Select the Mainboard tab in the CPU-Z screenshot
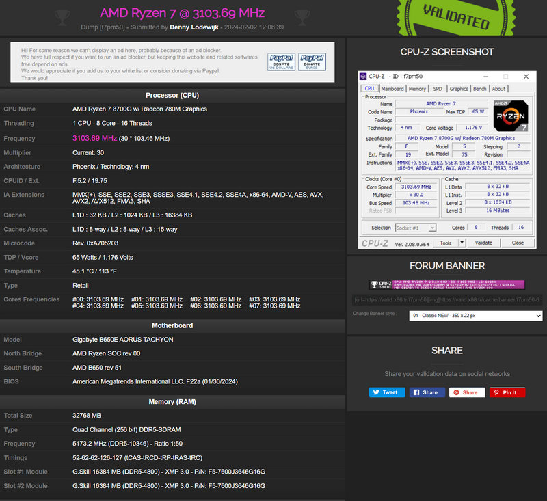The image size is (547, 501). pyautogui.click(x=392, y=89)
